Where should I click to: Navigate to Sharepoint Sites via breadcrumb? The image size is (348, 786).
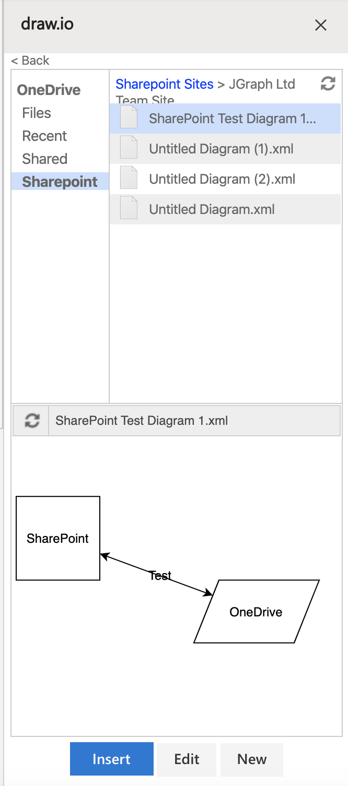pos(165,84)
